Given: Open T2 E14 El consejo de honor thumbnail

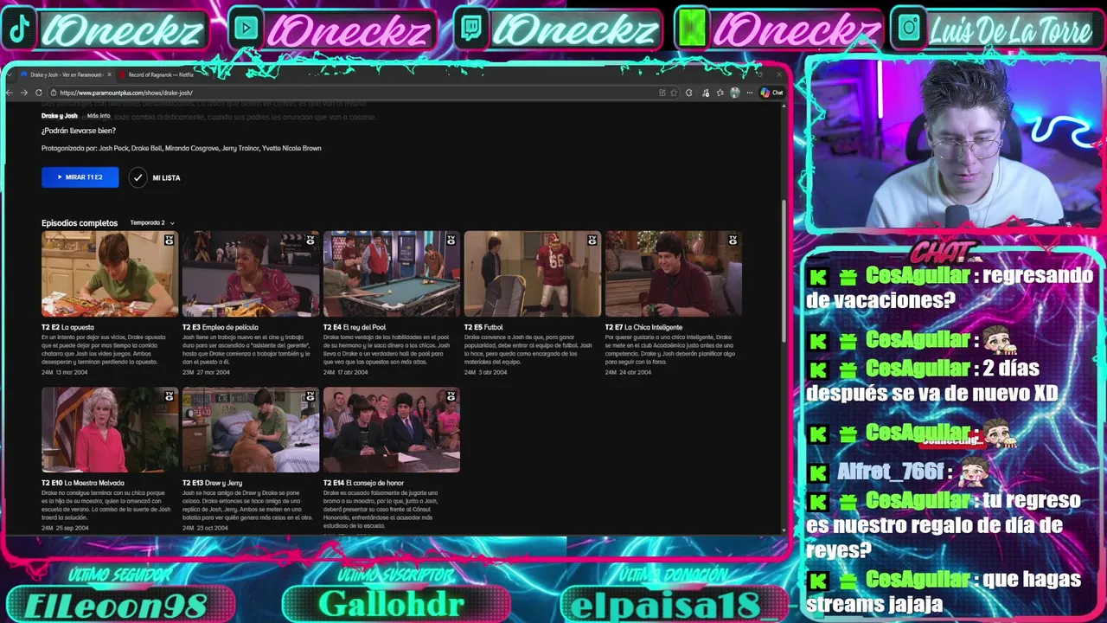Looking at the screenshot, I should [x=392, y=429].
